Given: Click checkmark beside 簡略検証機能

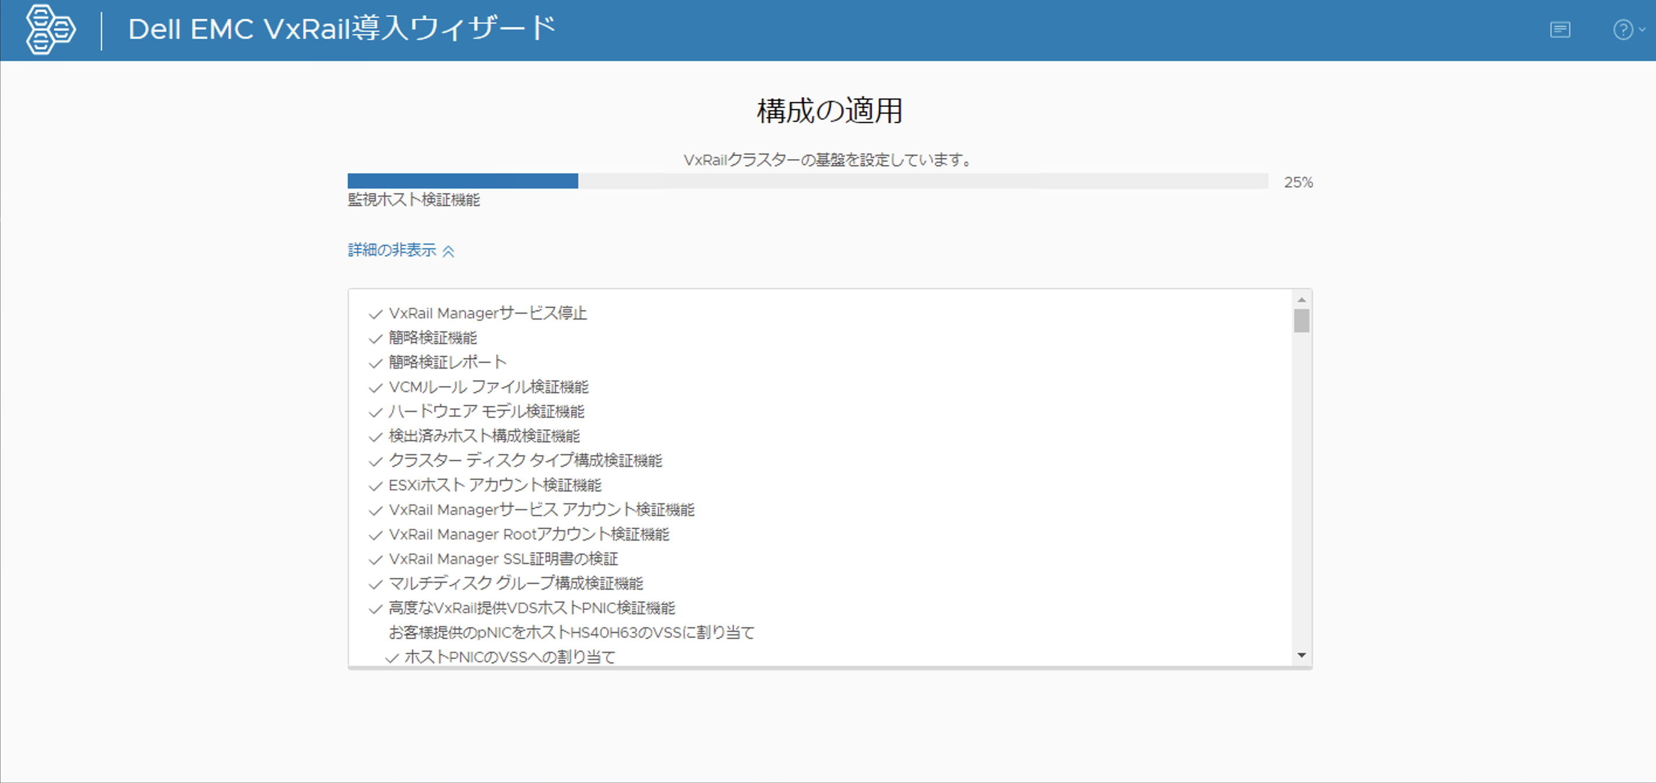Looking at the screenshot, I should click(376, 339).
